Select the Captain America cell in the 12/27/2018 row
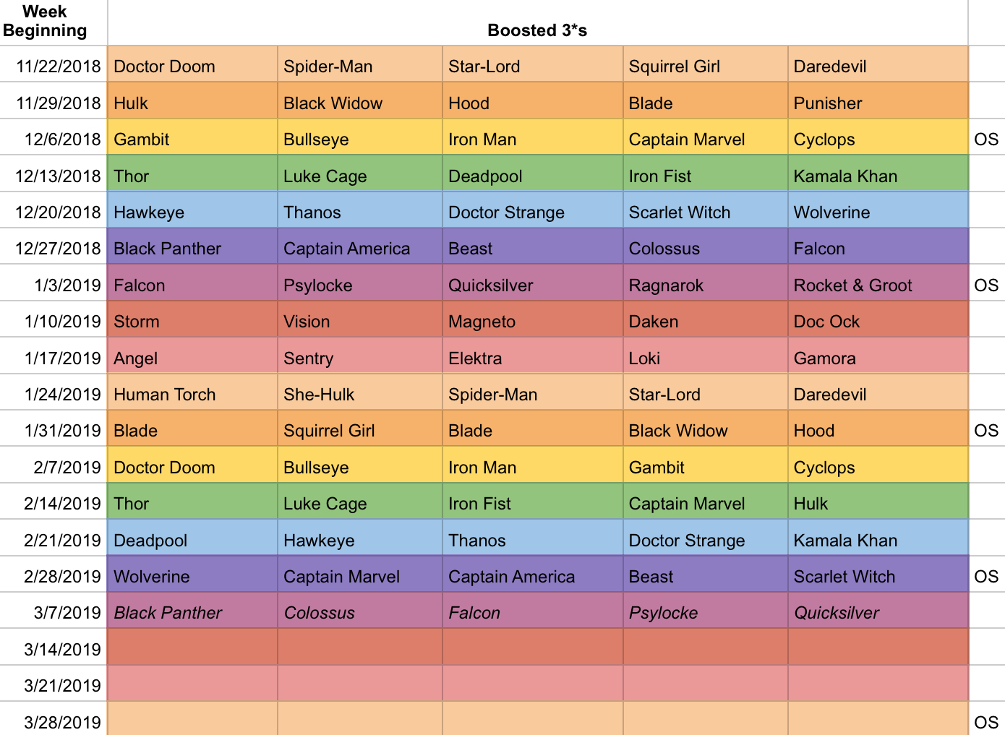 click(359, 246)
